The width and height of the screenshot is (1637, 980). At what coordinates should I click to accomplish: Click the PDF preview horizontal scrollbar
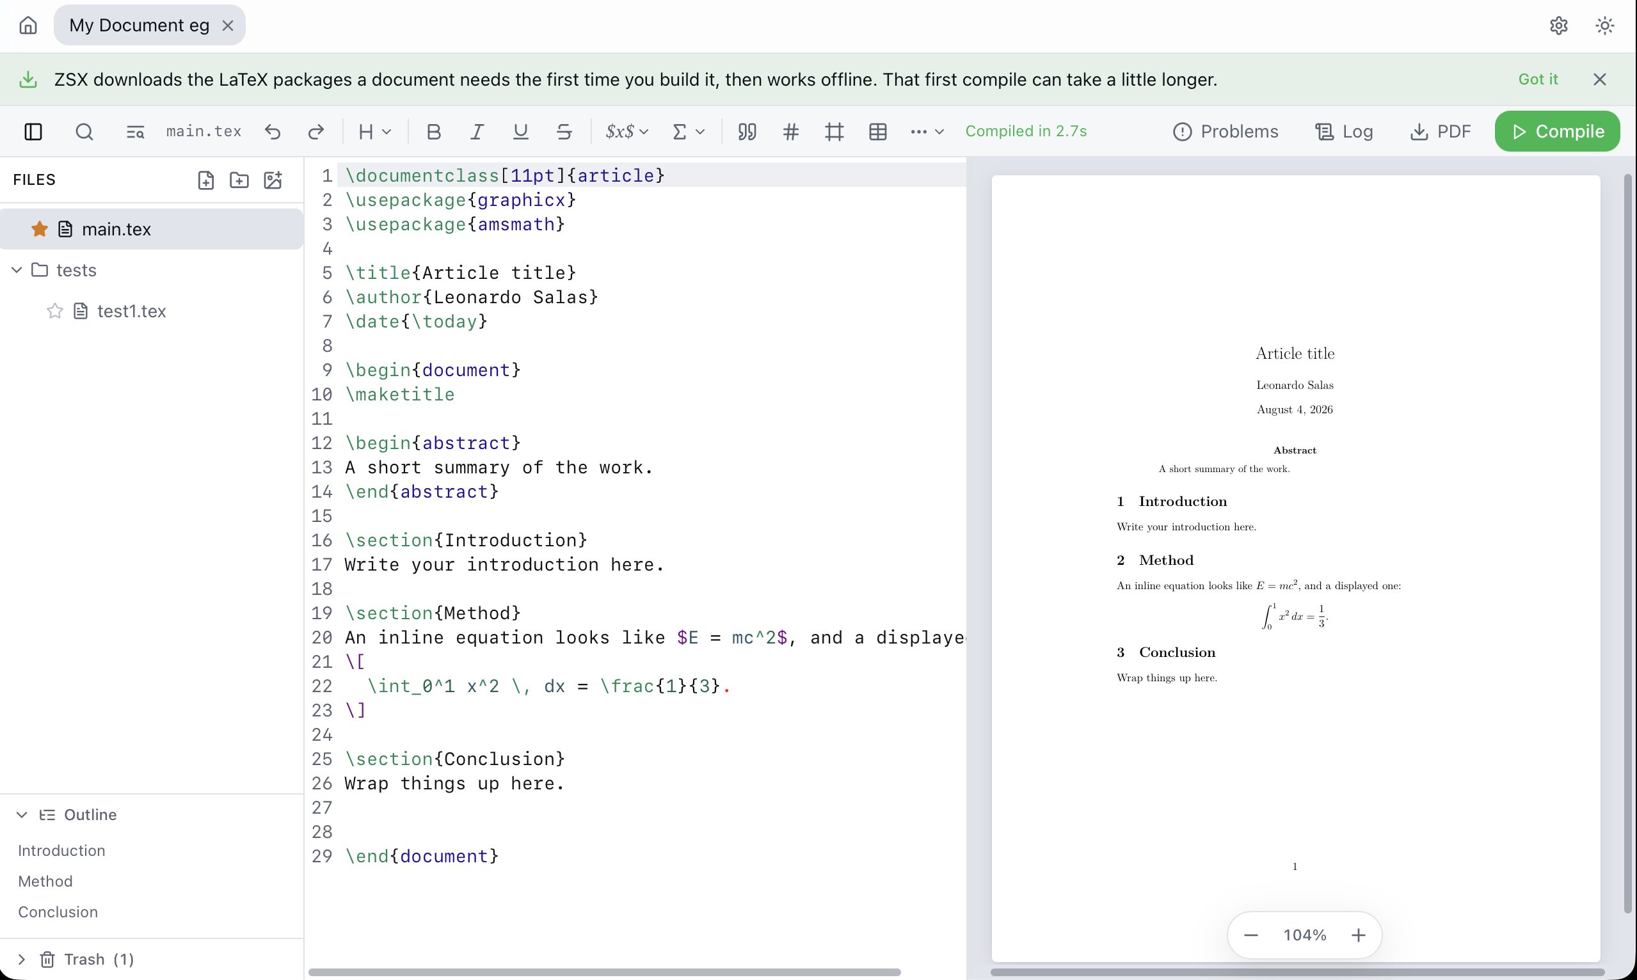[x=1297, y=972]
